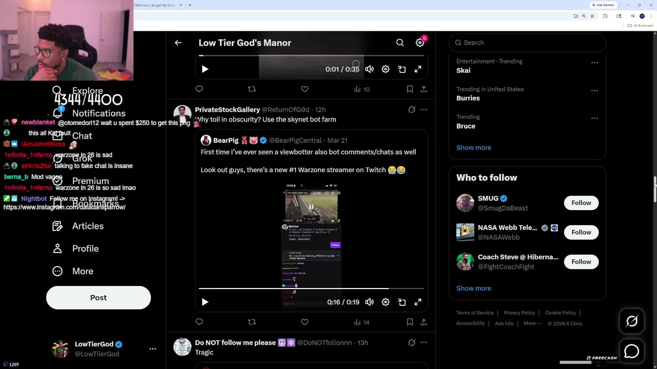Open settings gear on the 0:35 video
657x369 pixels.
pyautogui.click(x=385, y=69)
